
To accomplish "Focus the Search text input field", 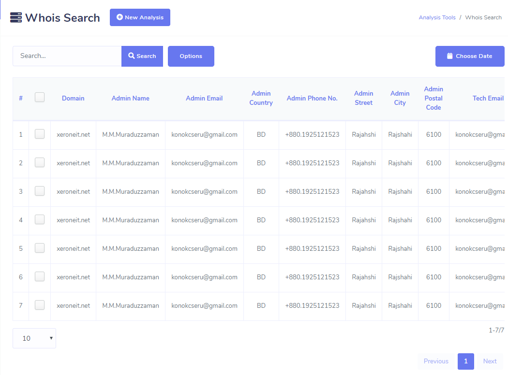I will 67,56.
